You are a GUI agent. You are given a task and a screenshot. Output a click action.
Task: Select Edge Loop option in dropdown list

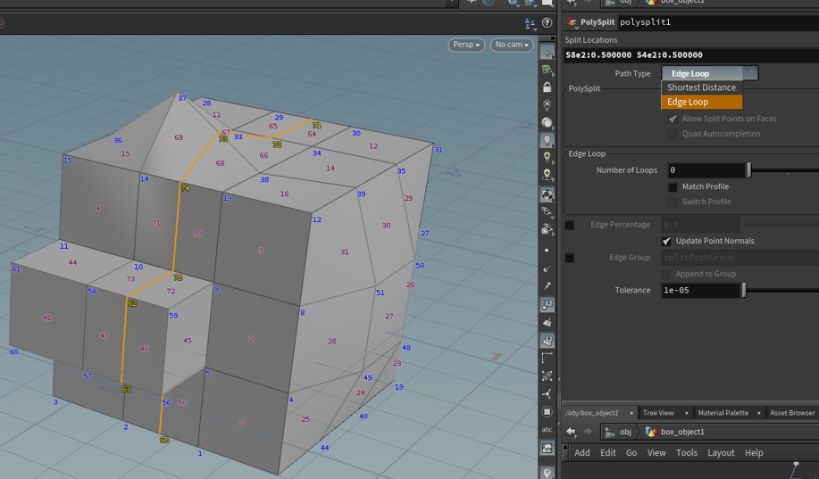click(x=688, y=102)
